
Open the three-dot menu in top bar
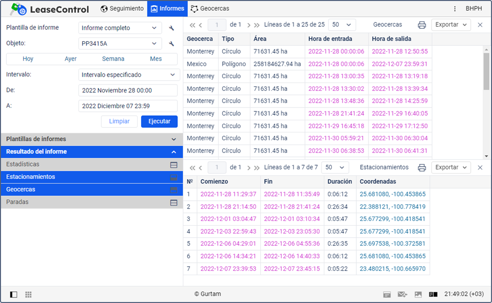(455, 9)
